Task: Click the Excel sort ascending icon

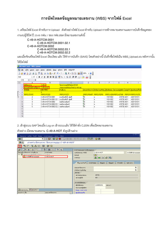Action: (x=73, y=73)
